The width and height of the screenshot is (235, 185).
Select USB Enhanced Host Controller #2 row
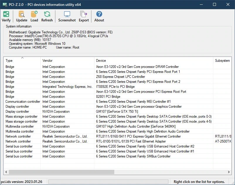tap(117, 146)
